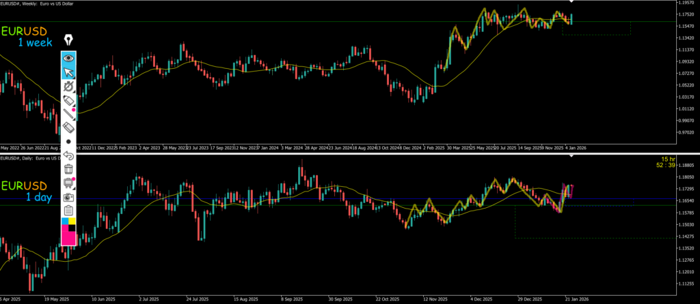
Task: Click the crossed-out circle tool icon
Action: [69, 87]
